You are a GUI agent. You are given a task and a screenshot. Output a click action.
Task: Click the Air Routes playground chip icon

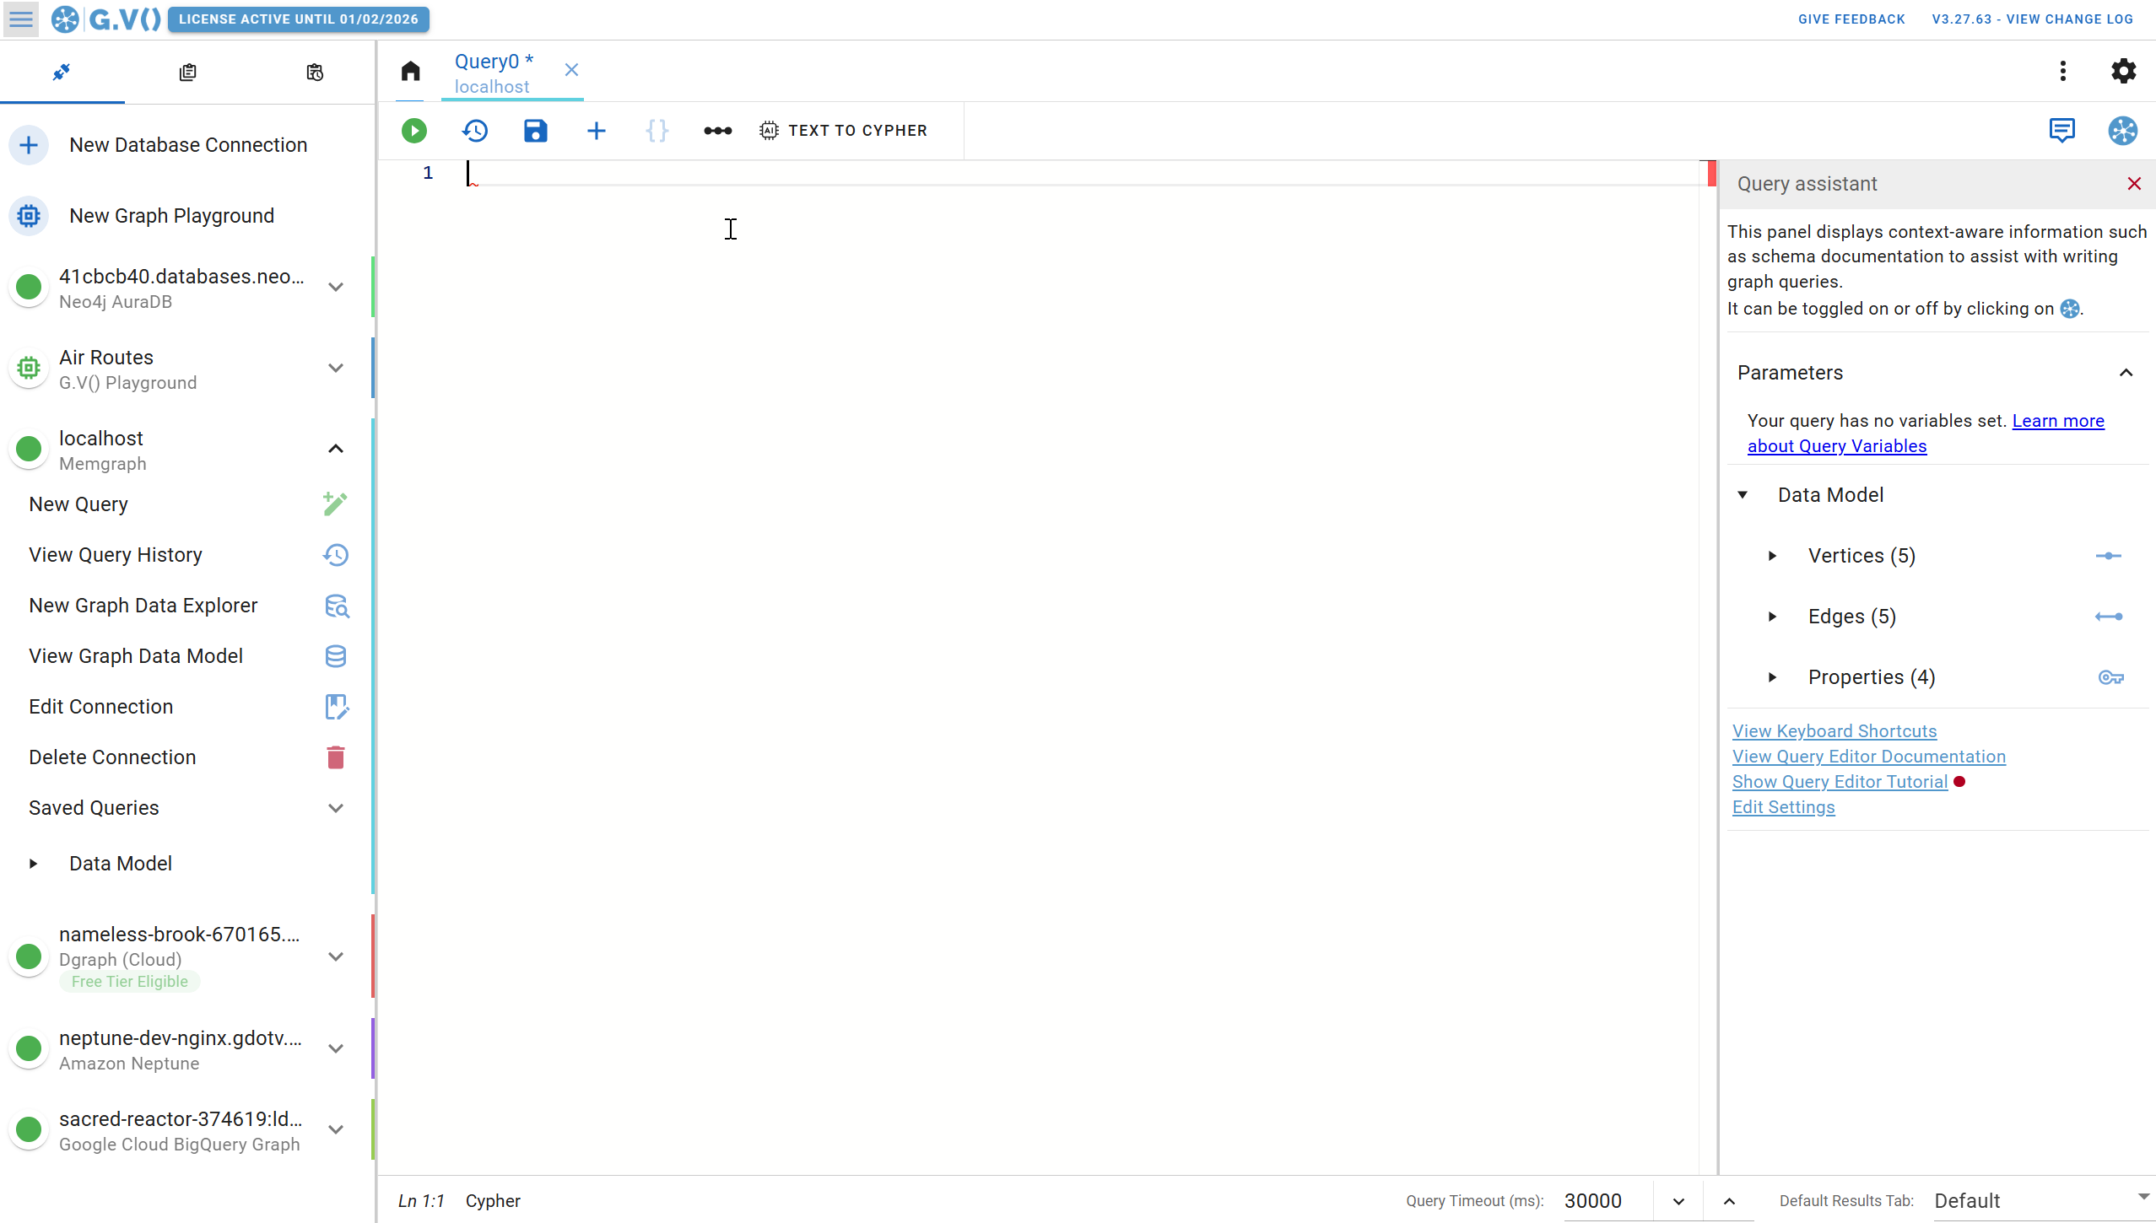(x=29, y=368)
